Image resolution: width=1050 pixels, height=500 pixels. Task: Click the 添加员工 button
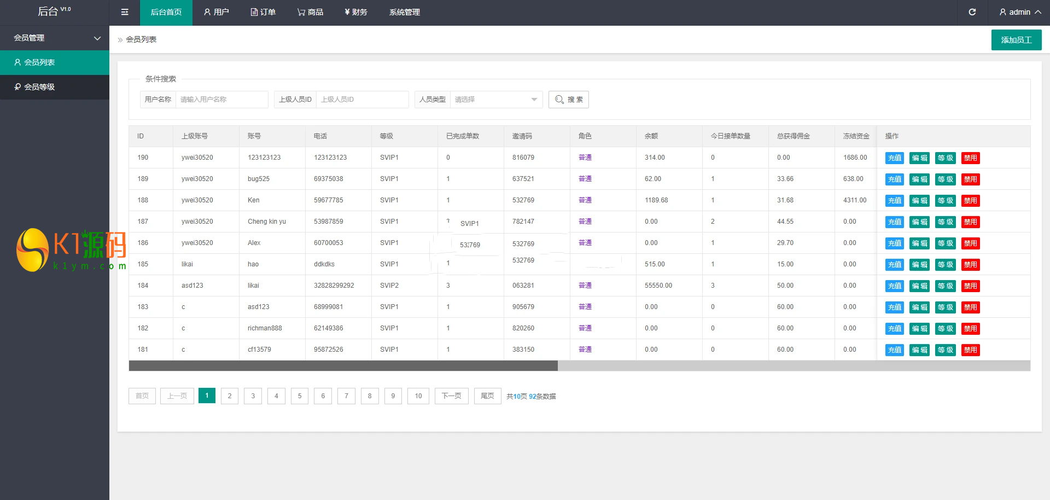coord(1016,40)
